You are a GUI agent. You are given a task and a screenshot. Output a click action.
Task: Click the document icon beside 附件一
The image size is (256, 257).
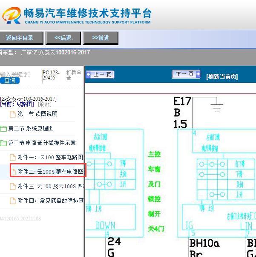[x=13, y=158]
